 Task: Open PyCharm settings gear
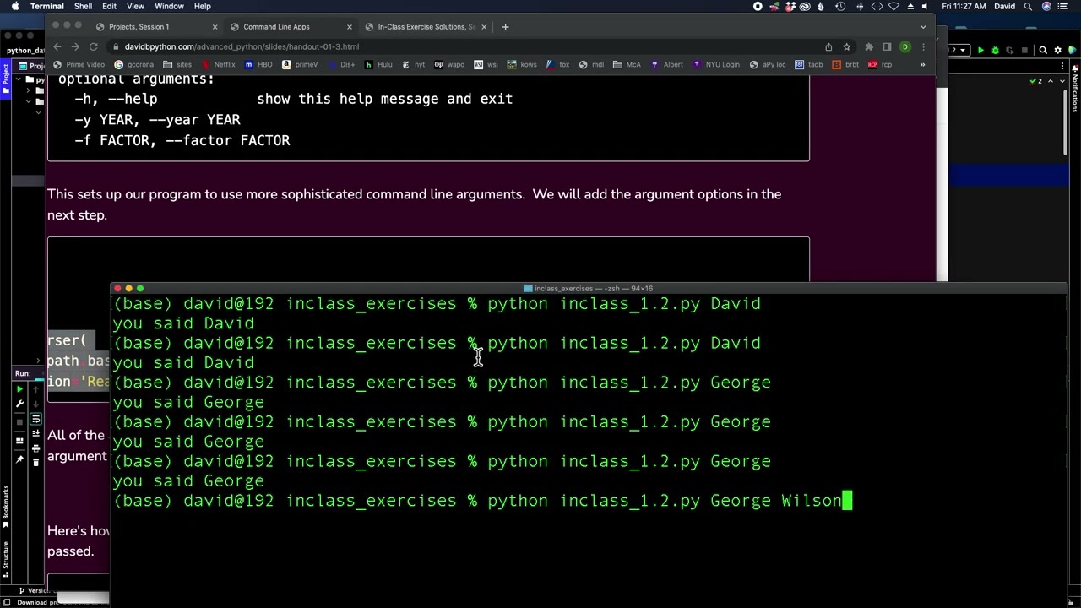[x=1057, y=51]
